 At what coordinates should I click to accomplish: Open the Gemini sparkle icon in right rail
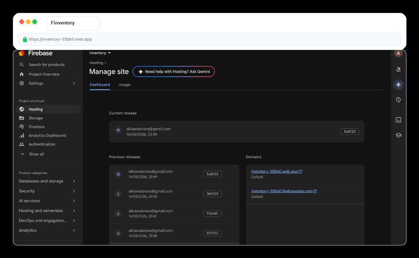point(398,84)
